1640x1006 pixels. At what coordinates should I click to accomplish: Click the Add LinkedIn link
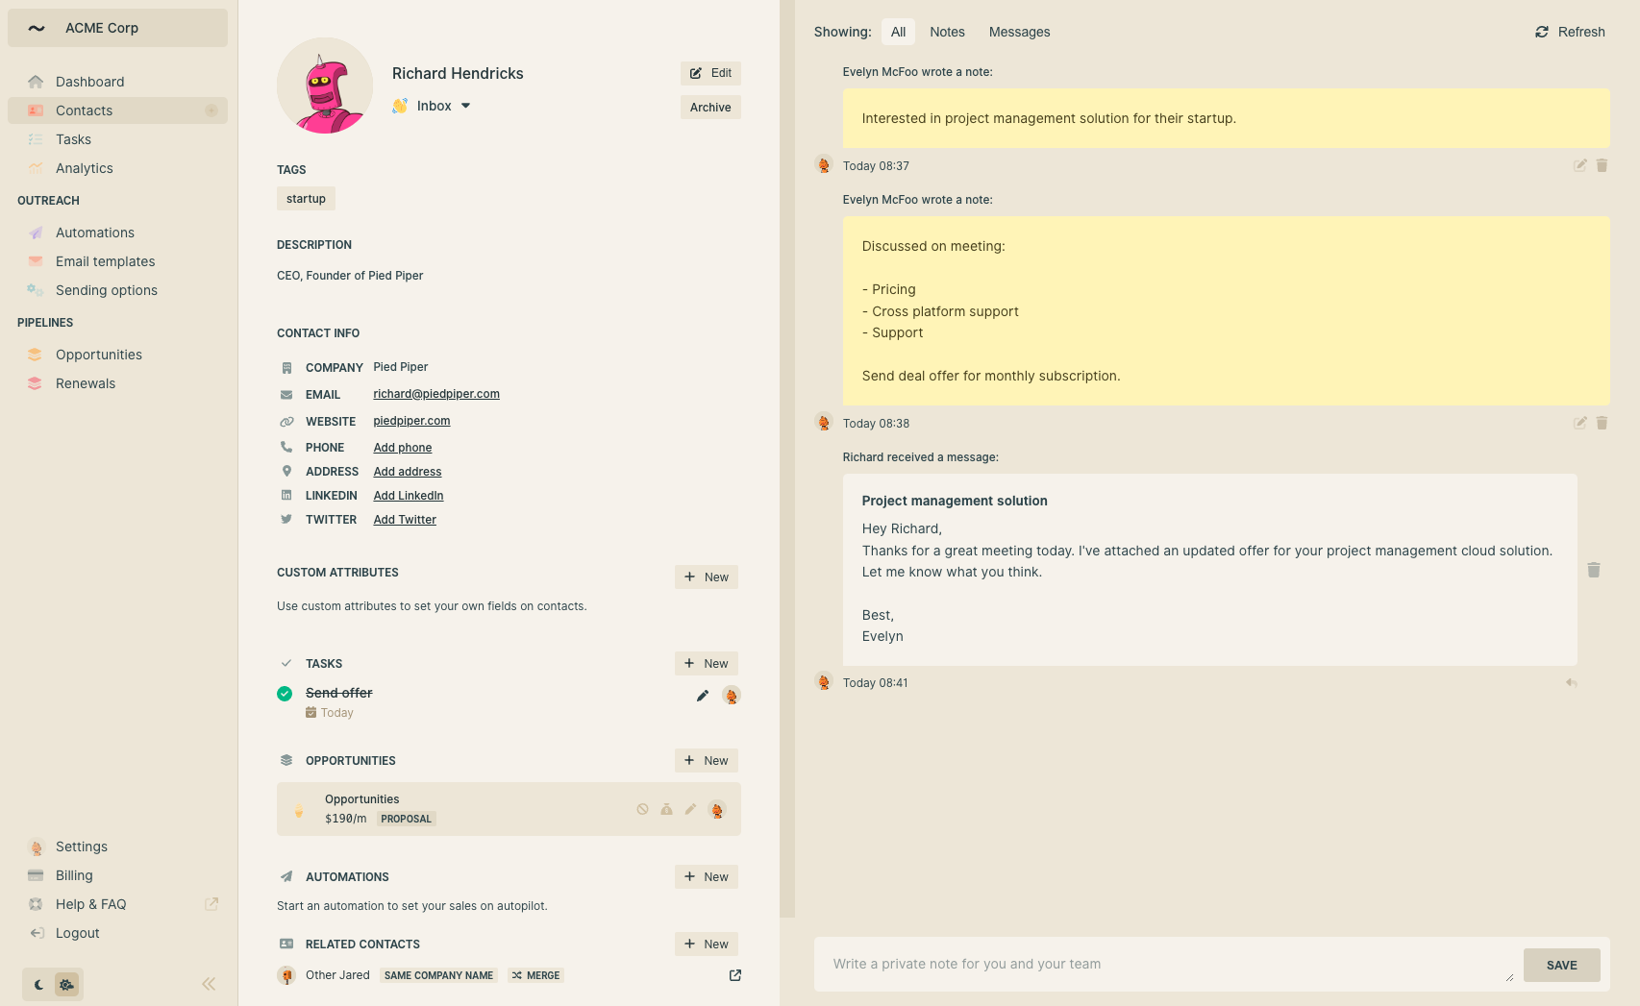(409, 496)
